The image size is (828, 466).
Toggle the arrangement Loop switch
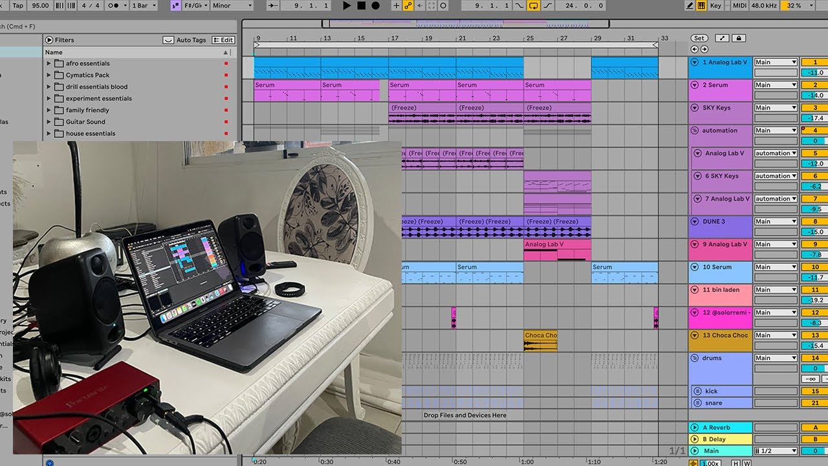[x=534, y=5]
